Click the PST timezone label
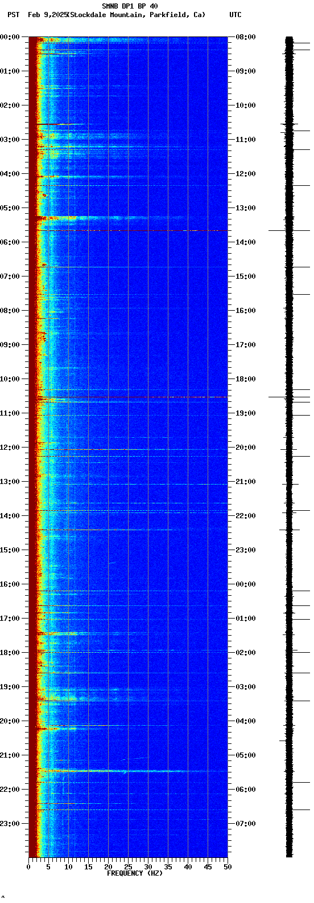Viewport: 314px width, 903px height. pyautogui.click(x=13, y=15)
